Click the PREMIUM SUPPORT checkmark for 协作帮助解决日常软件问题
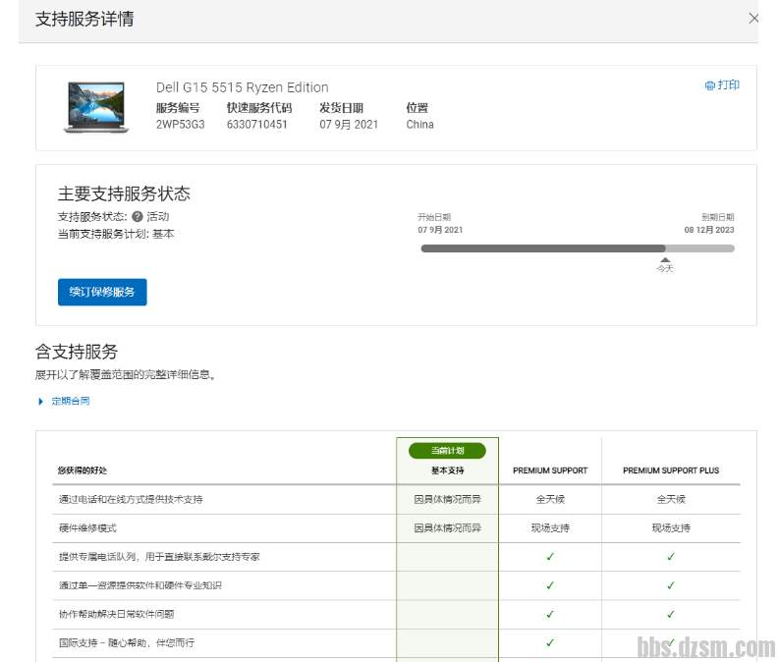This screenshot has height=662, width=780. coord(550,614)
